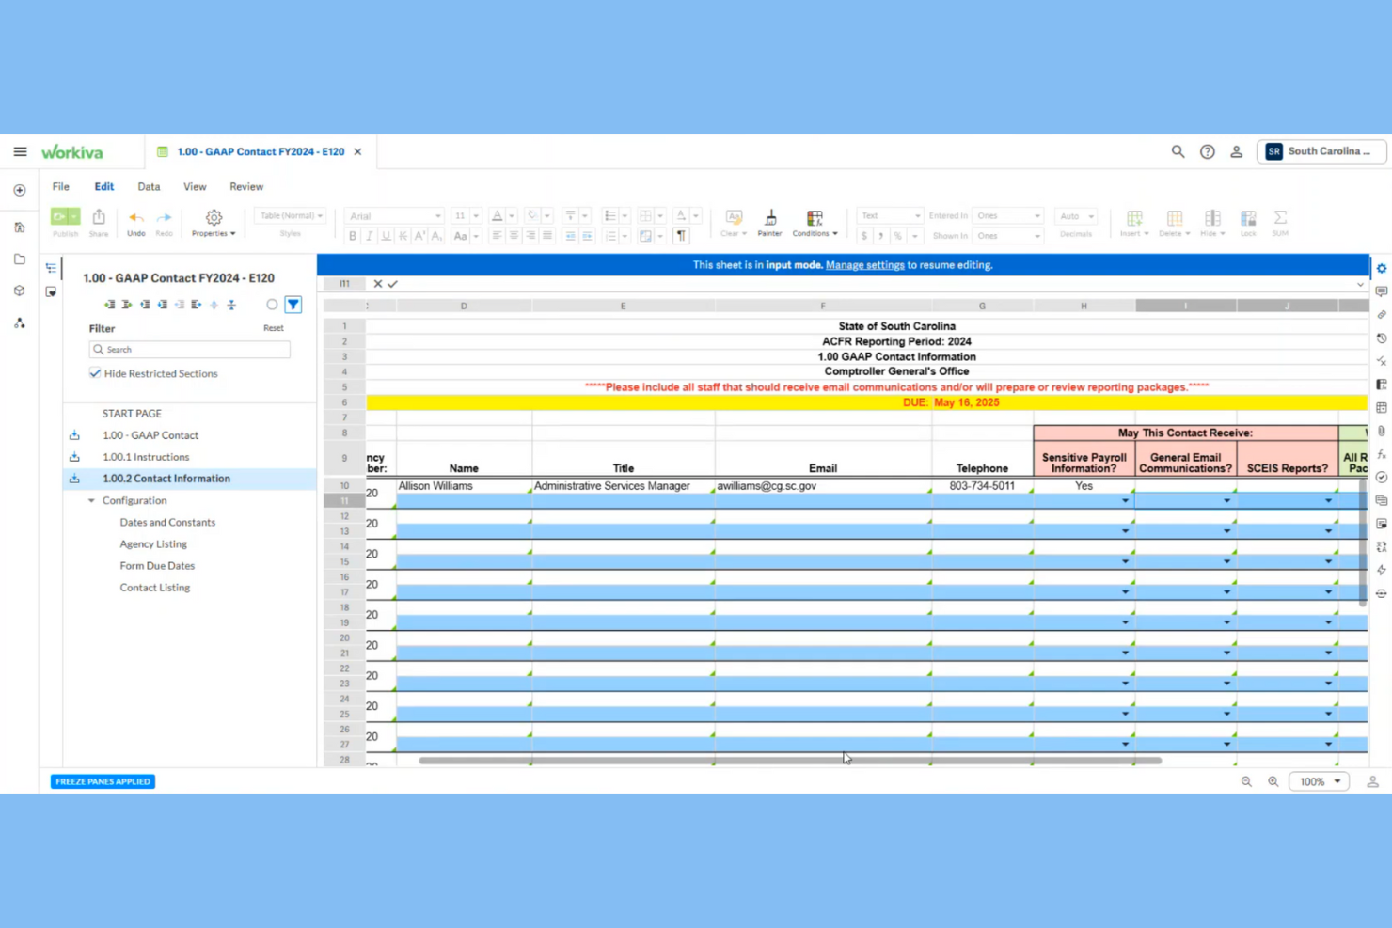The width and height of the screenshot is (1392, 928).
Task: Open the comments icon in right rail
Action: (x=1381, y=291)
